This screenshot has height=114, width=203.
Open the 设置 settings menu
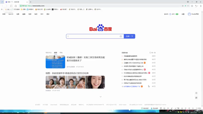[183, 14]
